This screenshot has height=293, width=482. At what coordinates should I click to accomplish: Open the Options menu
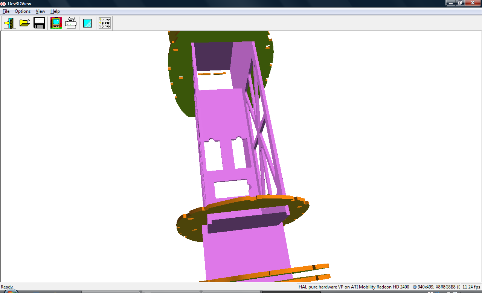pos(23,11)
